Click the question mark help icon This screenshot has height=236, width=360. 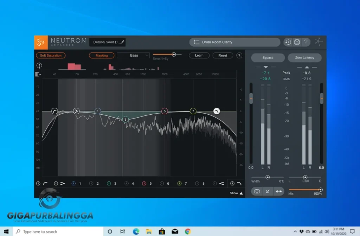point(306,42)
